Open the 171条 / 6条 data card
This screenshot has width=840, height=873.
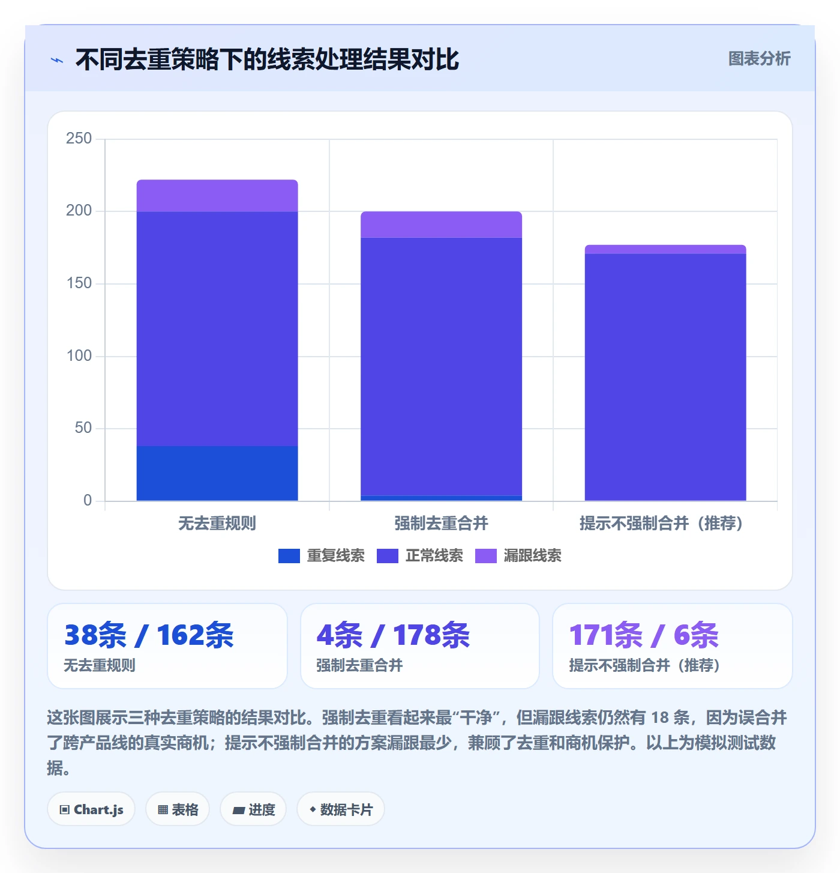[x=673, y=646]
